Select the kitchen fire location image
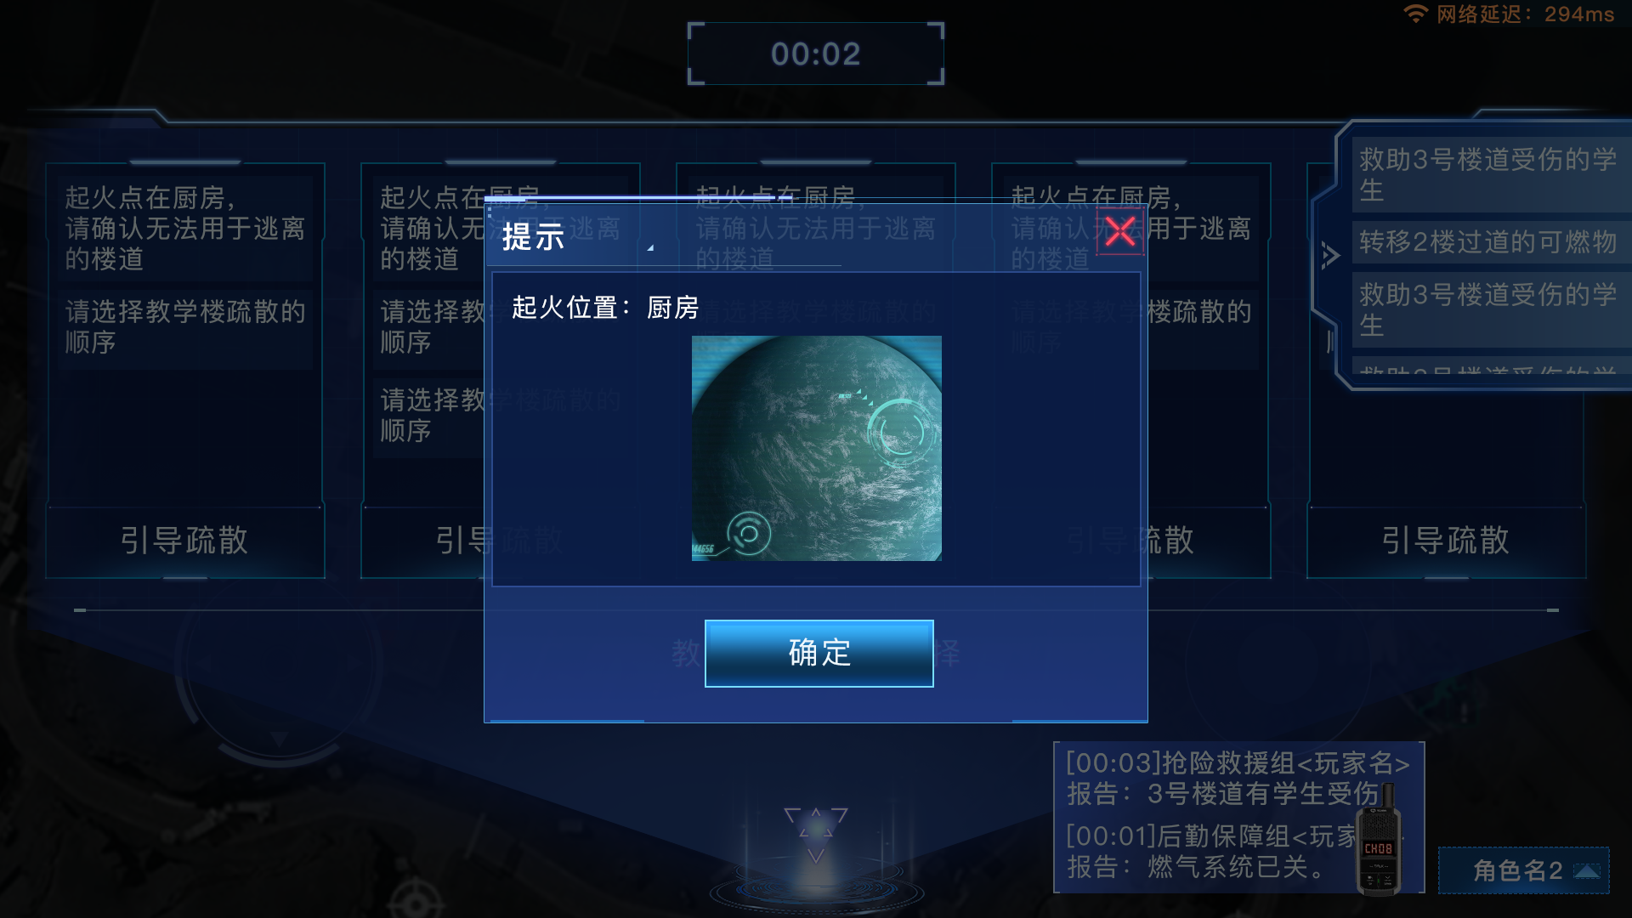Viewport: 1632px width, 918px height. click(x=816, y=448)
